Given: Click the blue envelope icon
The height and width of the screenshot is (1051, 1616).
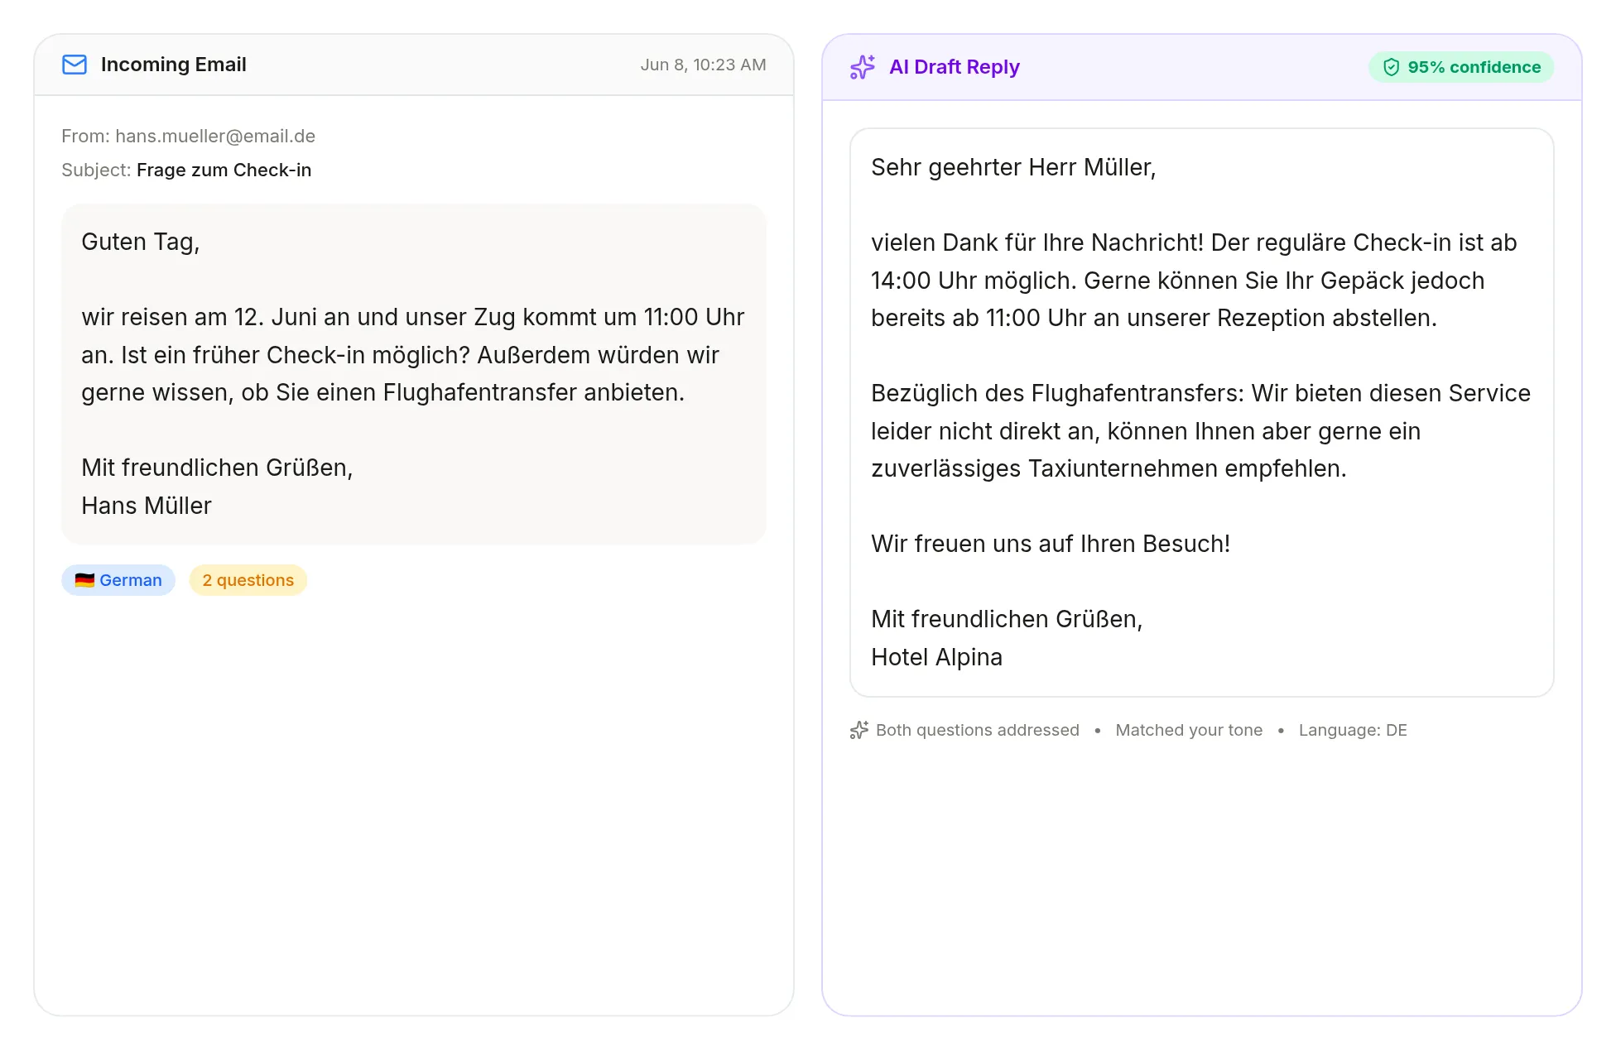Looking at the screenshot, I should [75, 65].
